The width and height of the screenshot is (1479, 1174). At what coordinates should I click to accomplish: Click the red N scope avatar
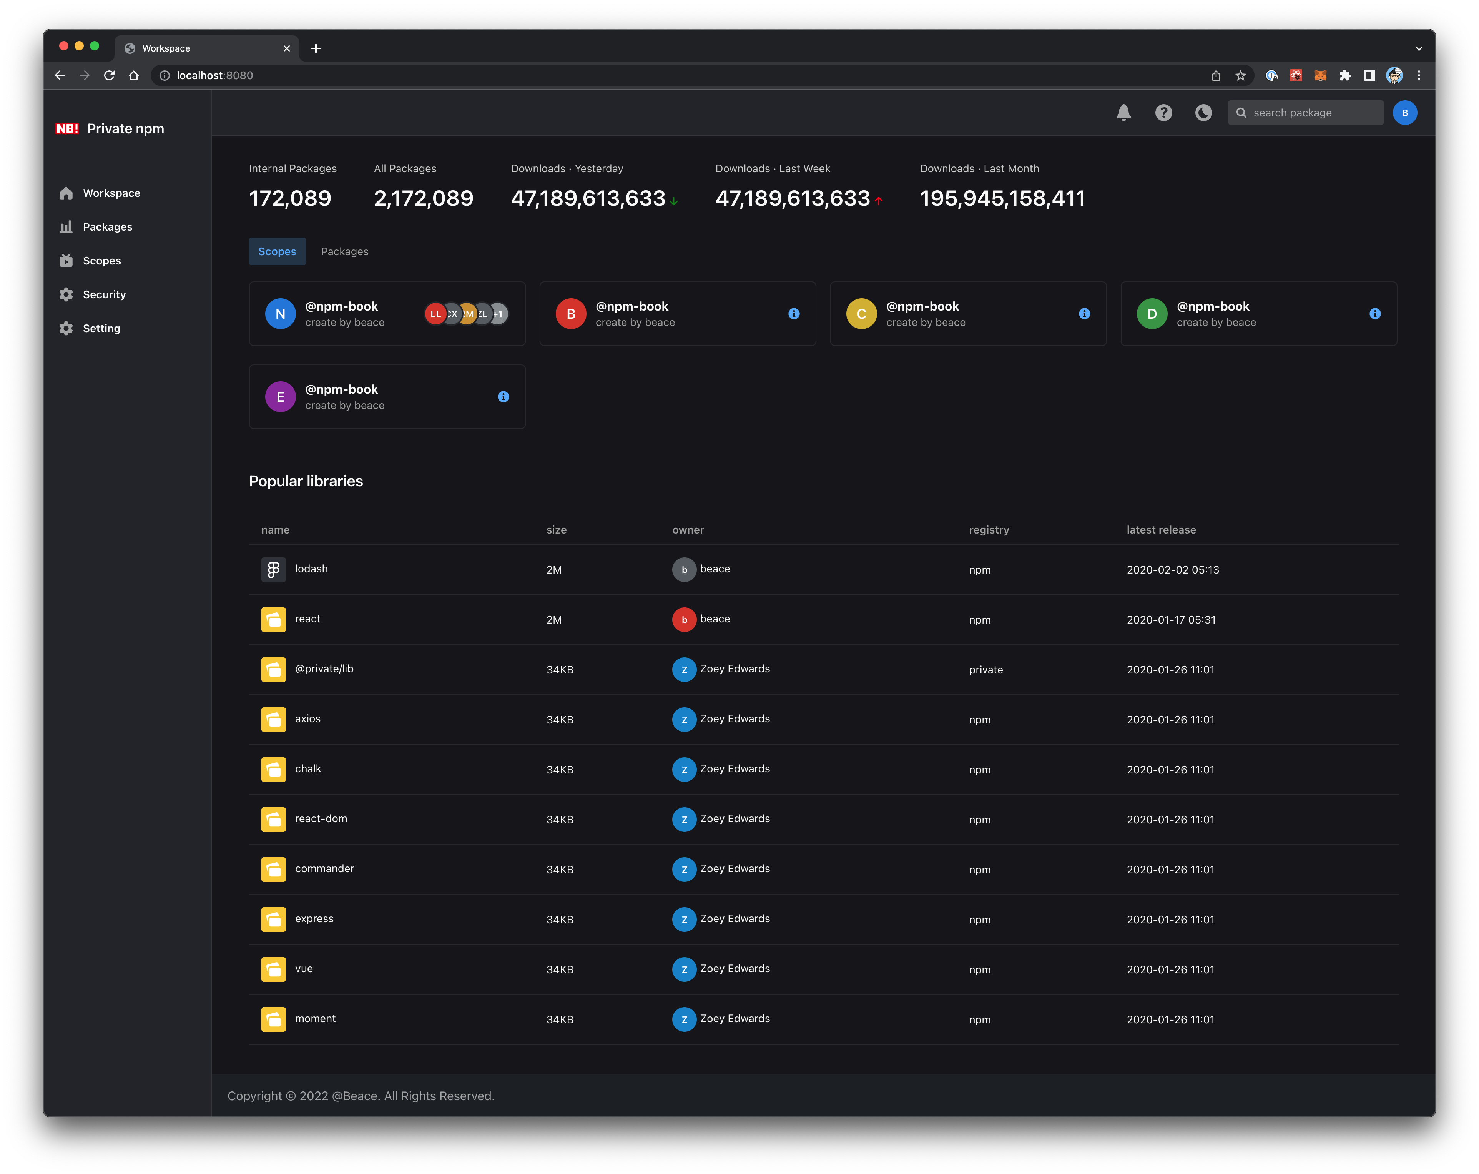coord(280,314)
